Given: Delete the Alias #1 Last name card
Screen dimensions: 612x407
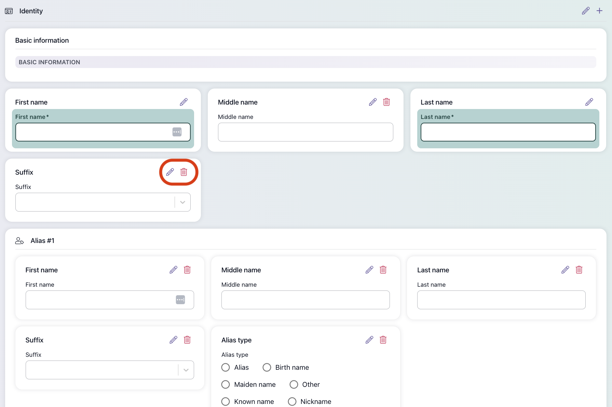Looking at the screenshot, I should pos(579,270).
